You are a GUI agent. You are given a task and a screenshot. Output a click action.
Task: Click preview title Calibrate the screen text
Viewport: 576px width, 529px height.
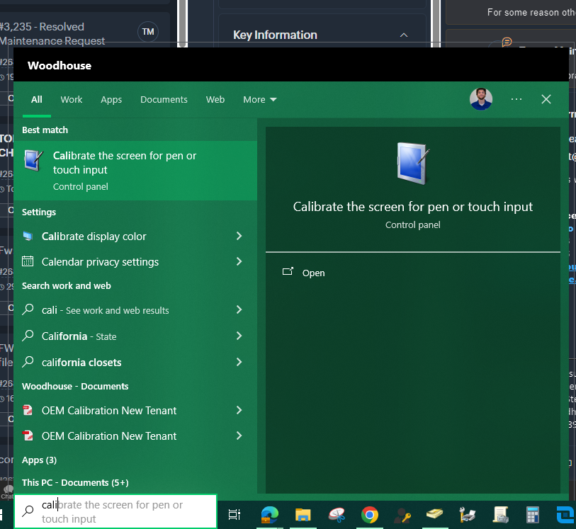(x=413, y=207)
